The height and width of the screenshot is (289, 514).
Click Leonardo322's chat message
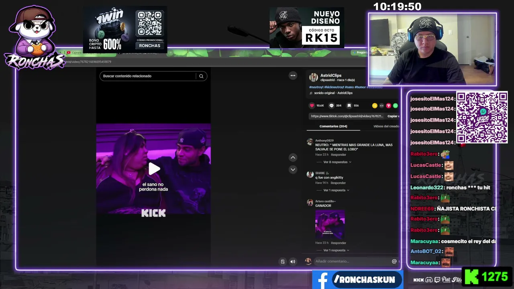(450, 187)
